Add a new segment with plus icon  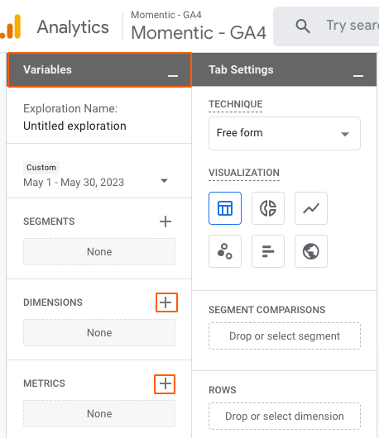(166, 221)
